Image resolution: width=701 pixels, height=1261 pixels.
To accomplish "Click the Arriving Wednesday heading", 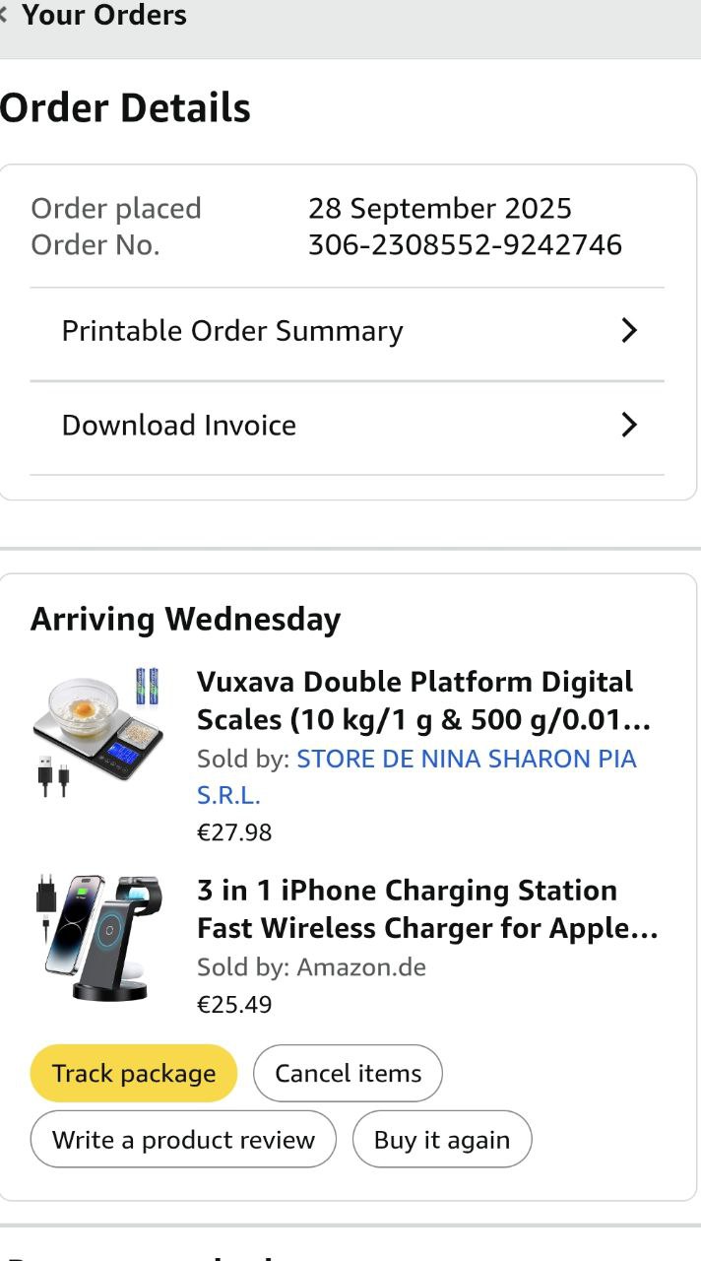I will point(185,620).
